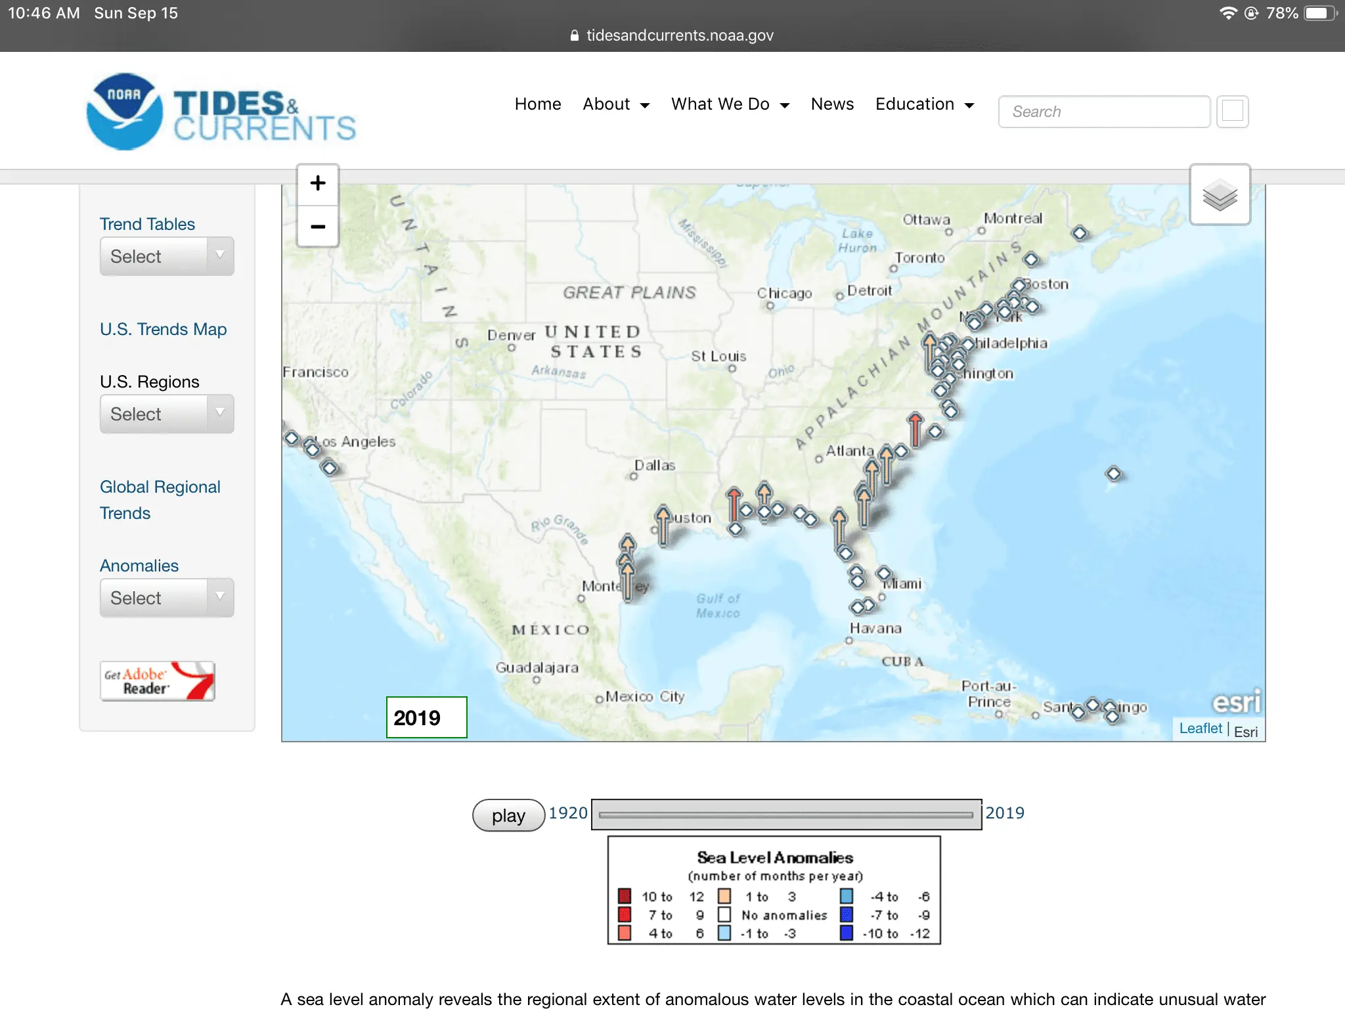Zoom out on the map
Viewport: 1345px width, 1009px height.
coord(318,227)
